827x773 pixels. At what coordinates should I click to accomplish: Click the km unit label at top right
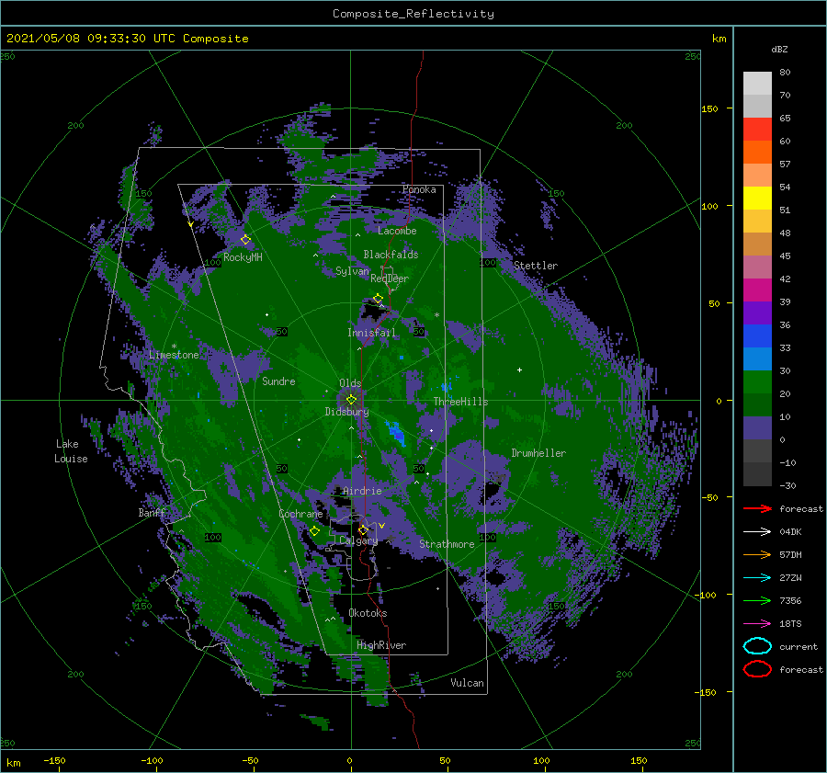[719, 39]
